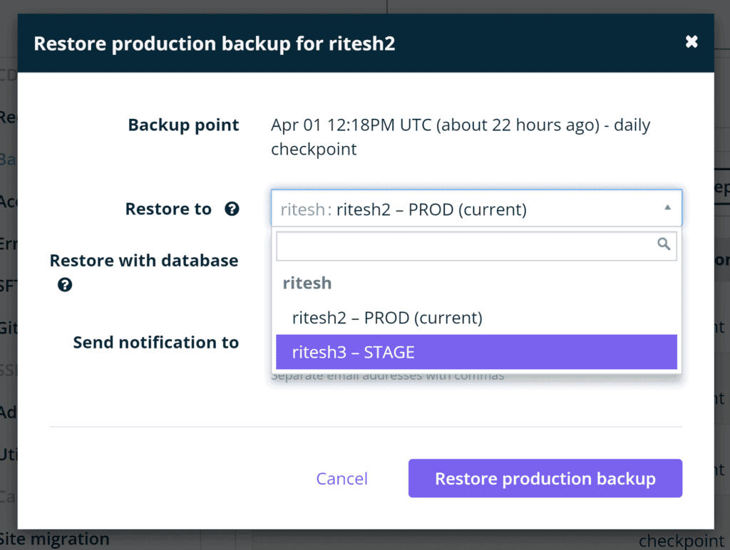Image resolution: width=730 pixels, height=550 pixels.
Task: Click the Backup point date text
Action: click(x=461, y=137)
